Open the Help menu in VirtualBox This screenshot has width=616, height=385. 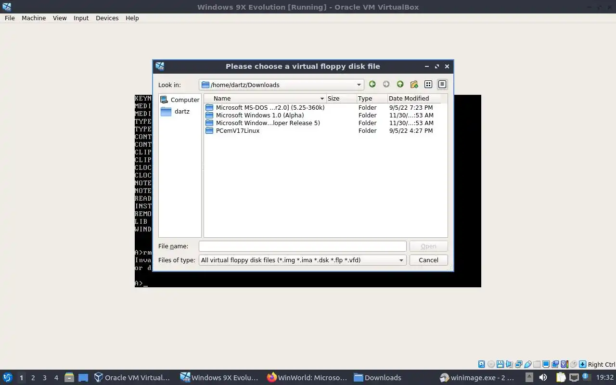click(x=132, y=18)
